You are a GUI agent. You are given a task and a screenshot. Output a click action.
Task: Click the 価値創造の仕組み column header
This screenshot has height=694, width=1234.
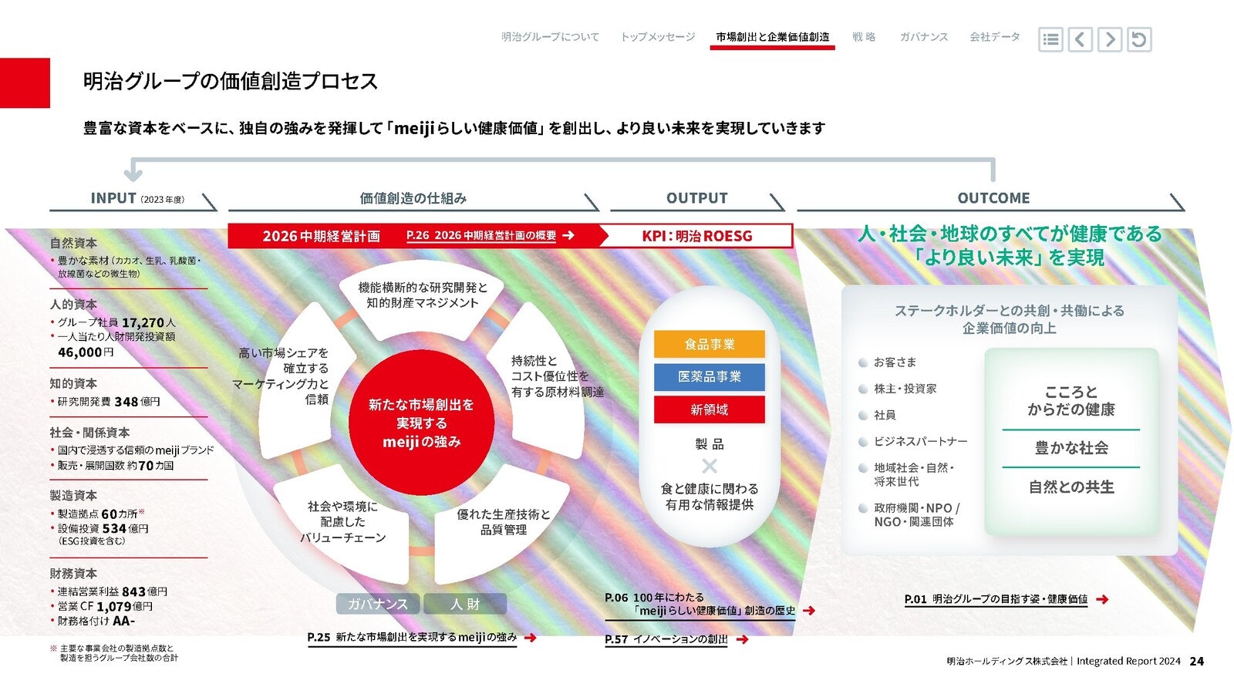click(413, 198)
